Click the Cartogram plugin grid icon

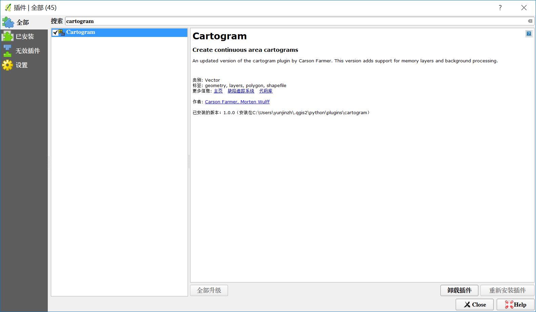coord(62,33)
